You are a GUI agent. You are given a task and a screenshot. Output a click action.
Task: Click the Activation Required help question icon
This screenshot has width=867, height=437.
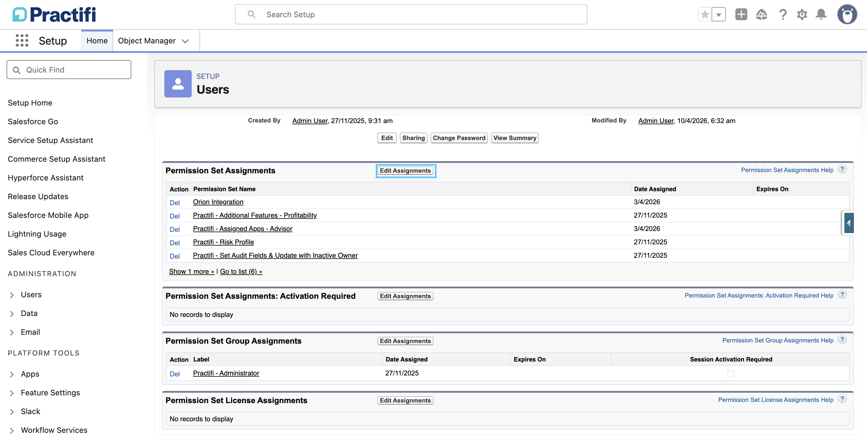coord(842,295)
